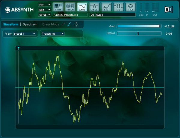The height and width of the screenshot is (138, 180).
Task: Click the NI Native Instruments logo
Action: (169, 9)
